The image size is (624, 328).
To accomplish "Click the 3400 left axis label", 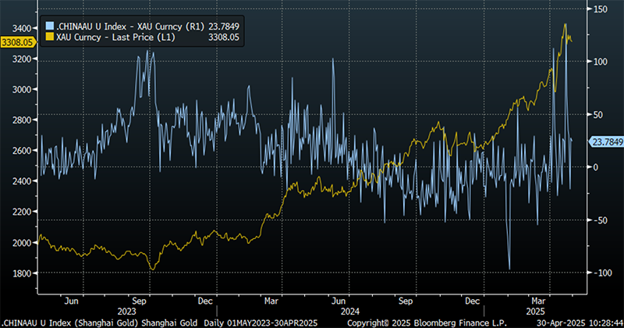I will click(x=22, y=28).
